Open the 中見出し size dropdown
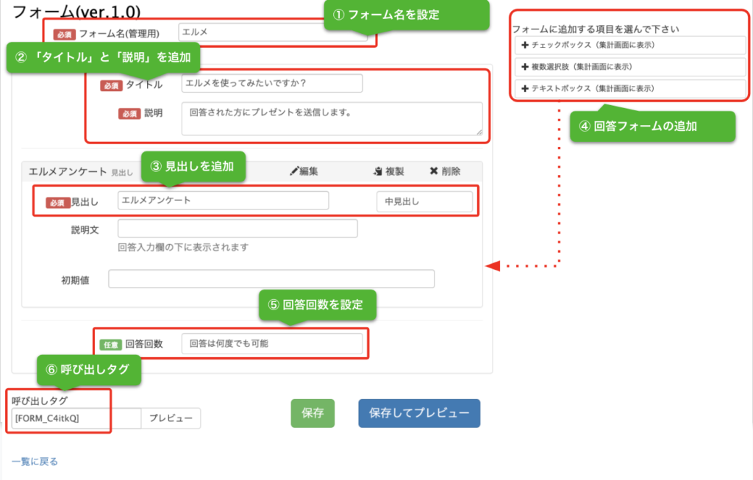Viewport: 753px width, 480px height. point(424,201)
